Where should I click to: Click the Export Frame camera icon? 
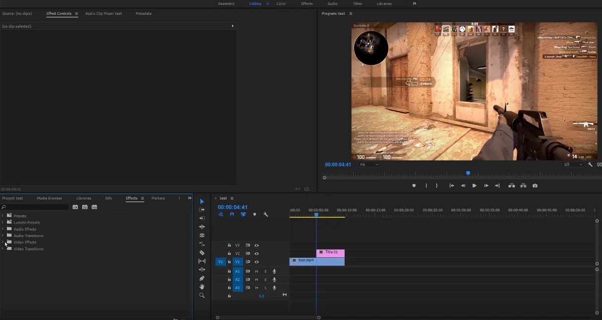[535, 186]
